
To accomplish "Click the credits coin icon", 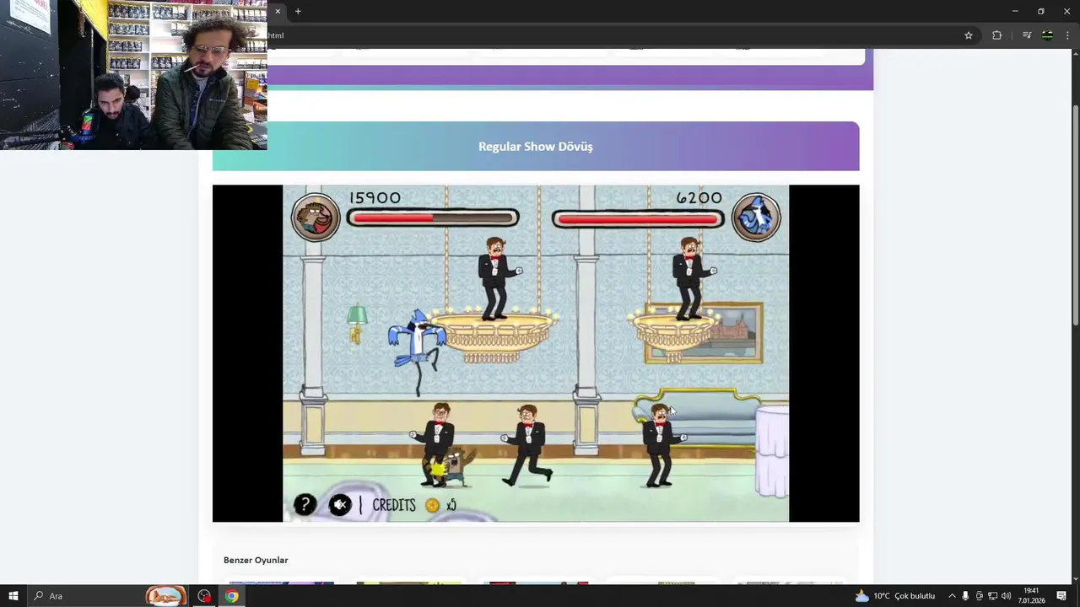I will click(433, 505).
